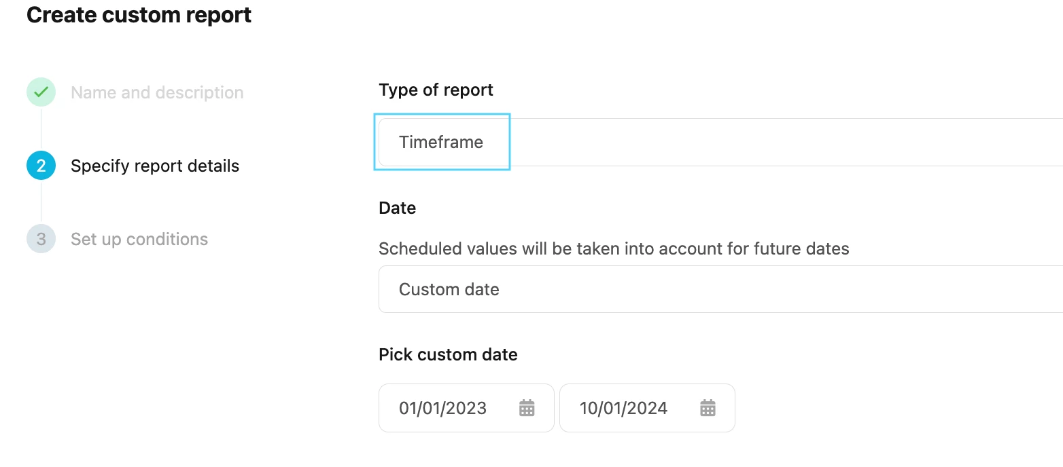Go to Name and description step
Image resolution: width=1063 pixels, height=467 pixels.
tap(157, 92)
